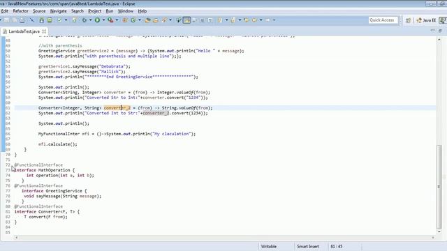Click @FunctionalInterface annotation on line 72
The image size is (447, 251).
[38, 165]
